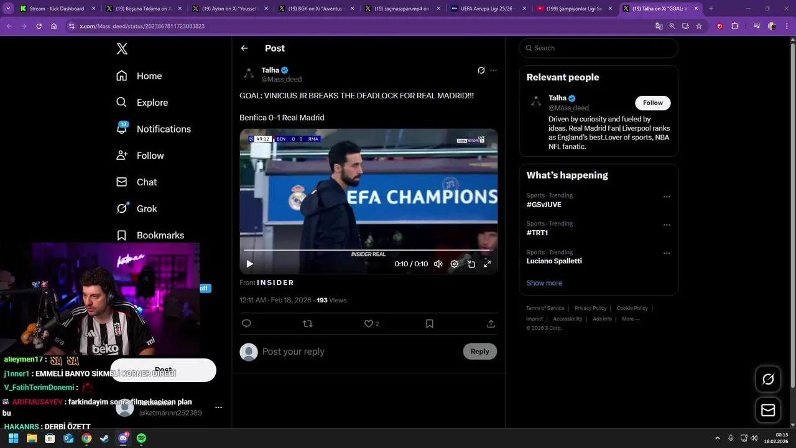The image size is (796, 448).
Task: Click the back arrow beside Post
Action: click(x=244, y=48)
